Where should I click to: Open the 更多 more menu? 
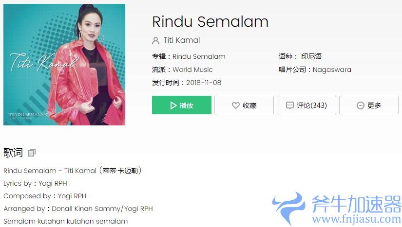369,105
